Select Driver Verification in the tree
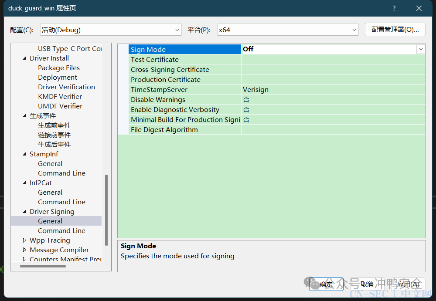 coord(66,87)
